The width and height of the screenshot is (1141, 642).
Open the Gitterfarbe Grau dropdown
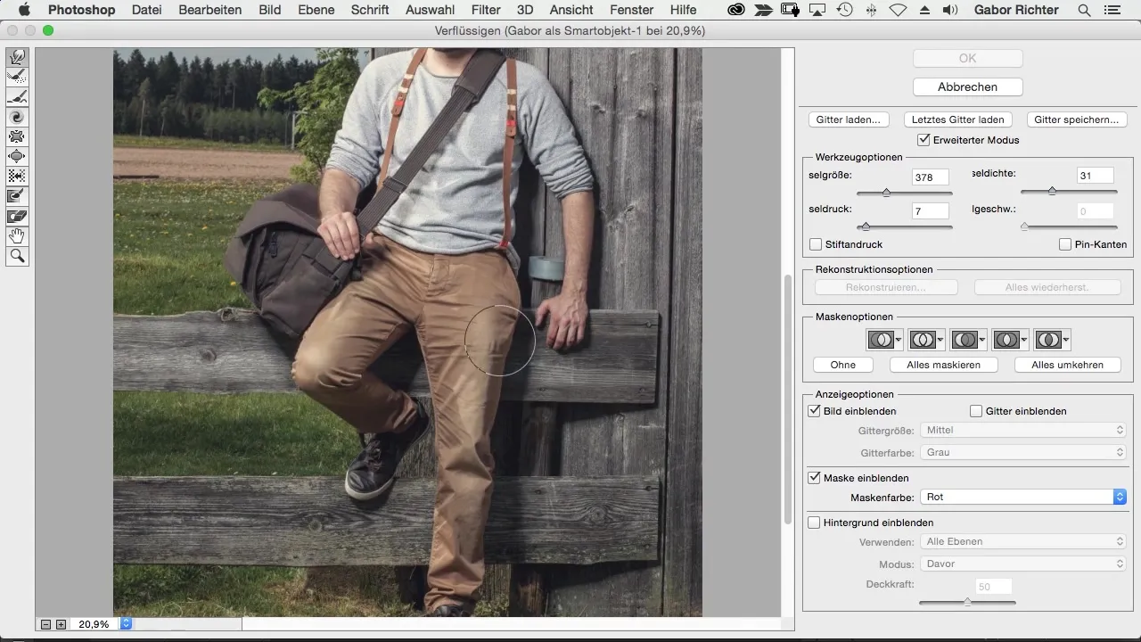coord(1023,452)
